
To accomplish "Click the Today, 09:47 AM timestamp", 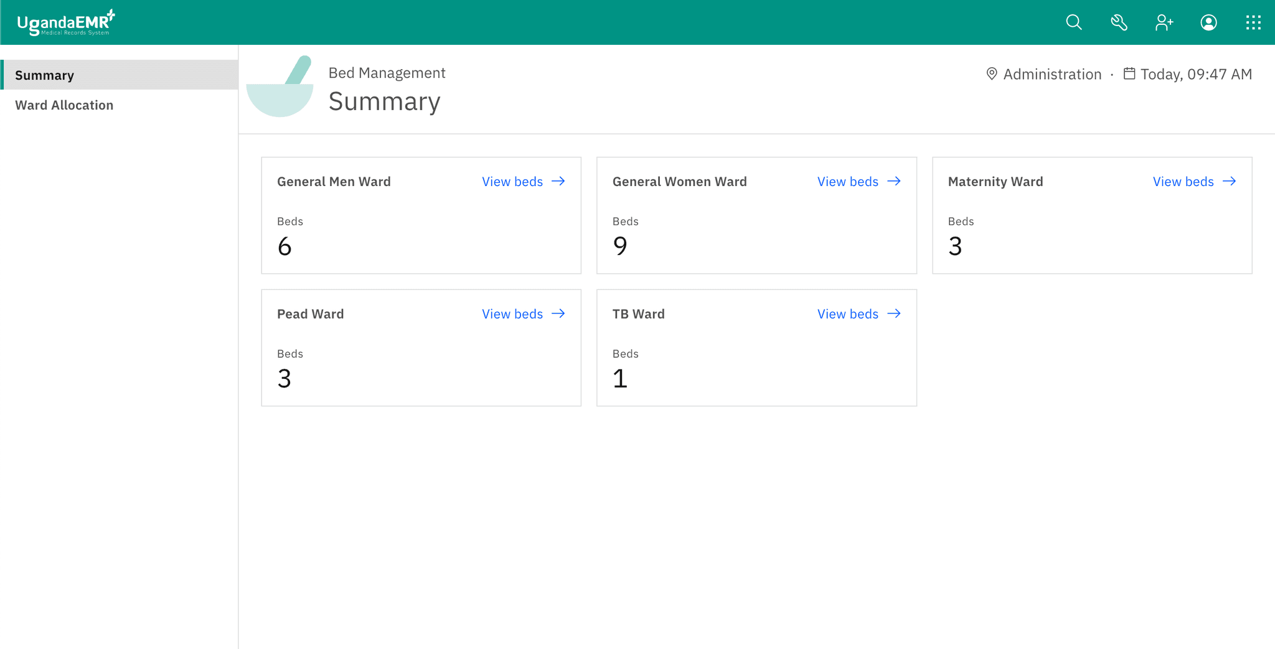I will pos(1196,74).
